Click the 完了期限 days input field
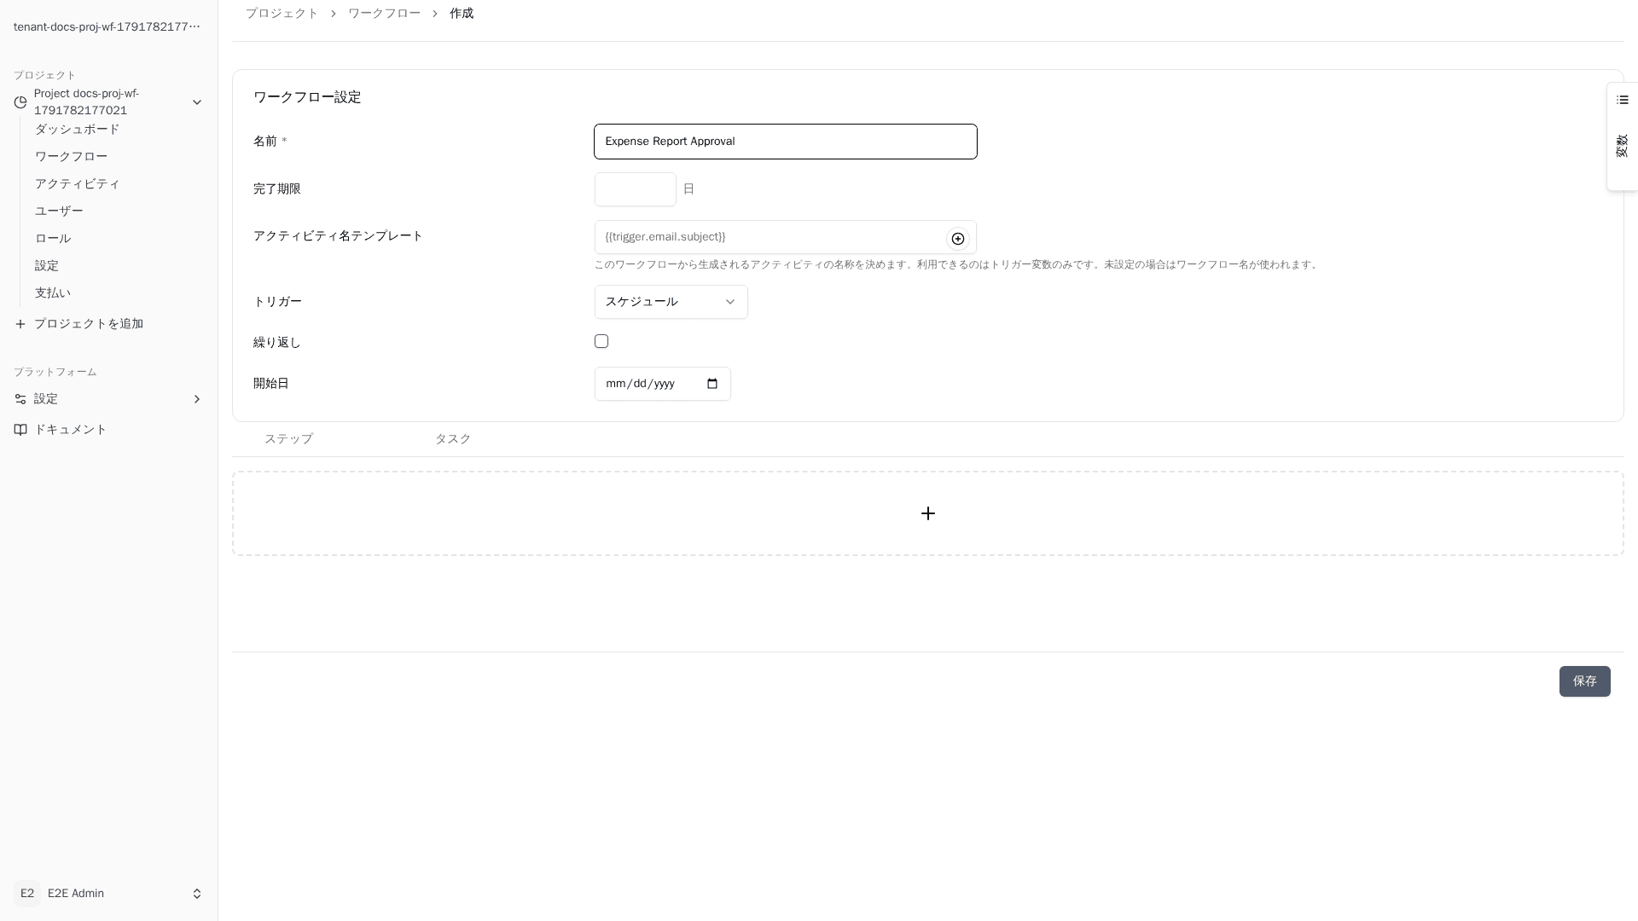This screenshot has height=921, width=1638. tap(636, 189)
